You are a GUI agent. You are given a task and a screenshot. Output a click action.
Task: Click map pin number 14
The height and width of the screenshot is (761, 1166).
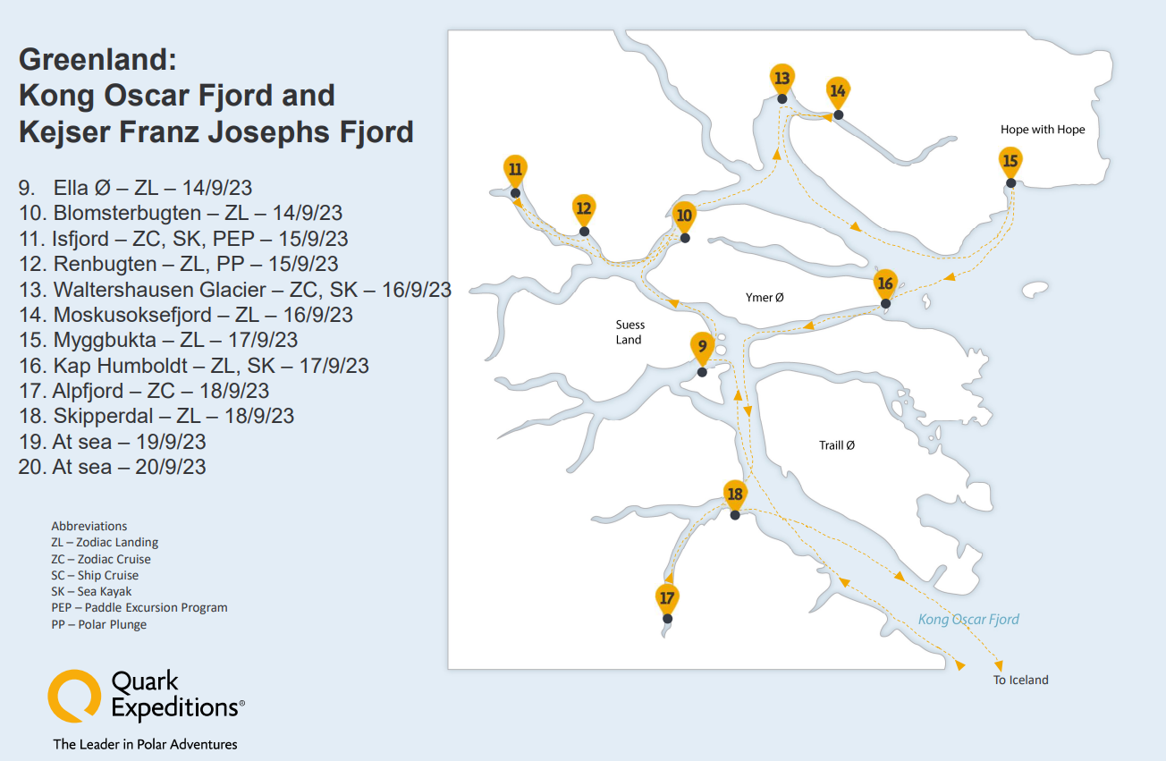coord(838,92)
